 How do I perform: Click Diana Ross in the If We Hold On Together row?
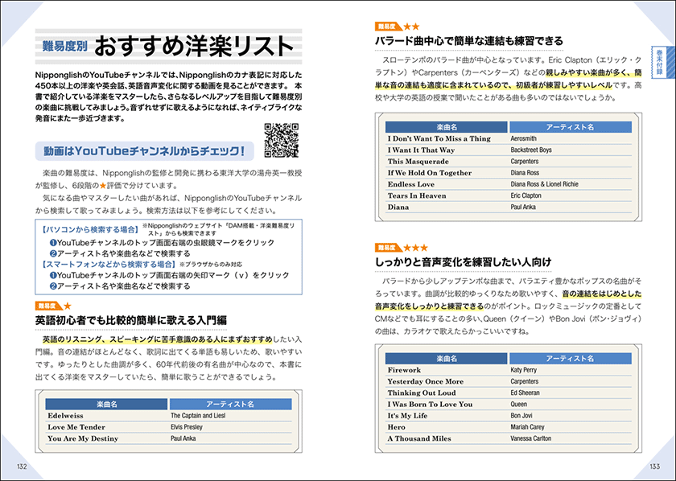click(525, 173)
